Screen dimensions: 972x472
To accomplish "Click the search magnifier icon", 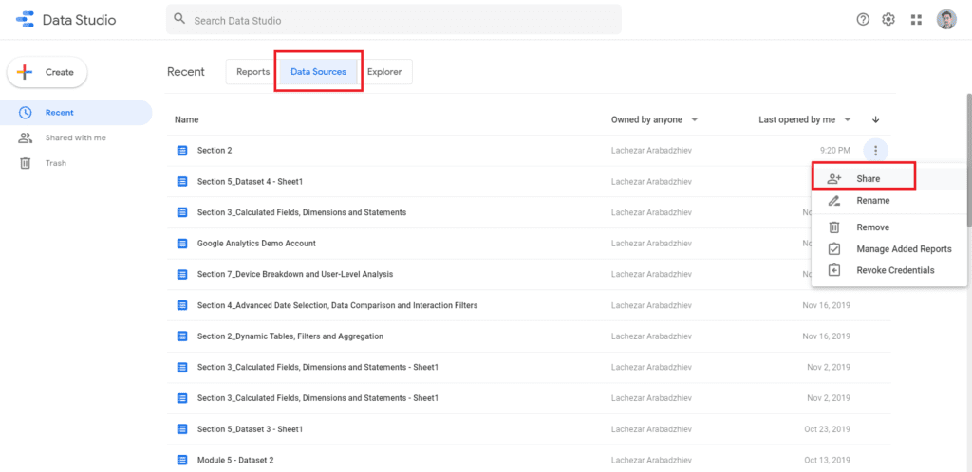I will tap(179, 19).
